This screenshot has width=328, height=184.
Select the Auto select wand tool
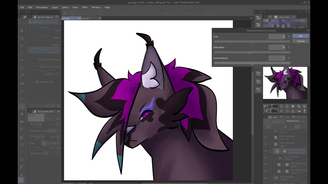click(22, 60)
